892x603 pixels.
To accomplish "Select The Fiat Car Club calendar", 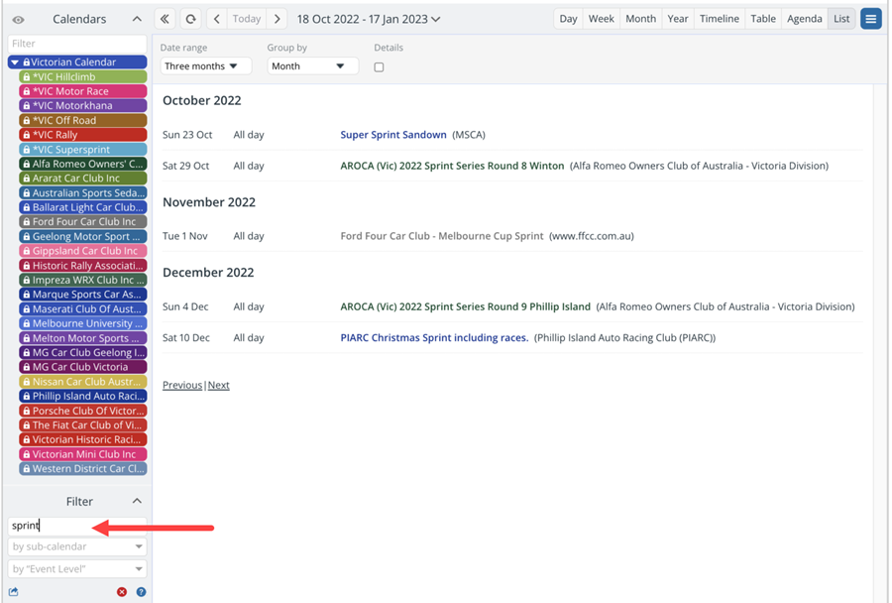I will pos(83,425).
